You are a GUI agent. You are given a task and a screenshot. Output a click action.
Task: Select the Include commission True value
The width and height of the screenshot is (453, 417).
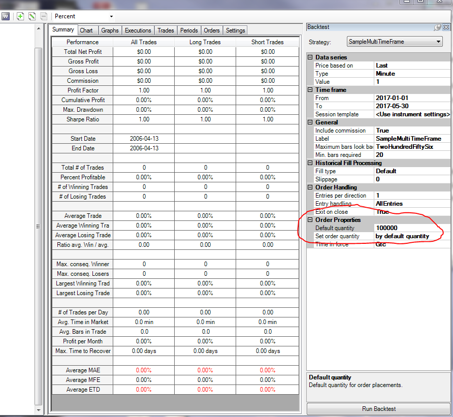click(412, 131)
